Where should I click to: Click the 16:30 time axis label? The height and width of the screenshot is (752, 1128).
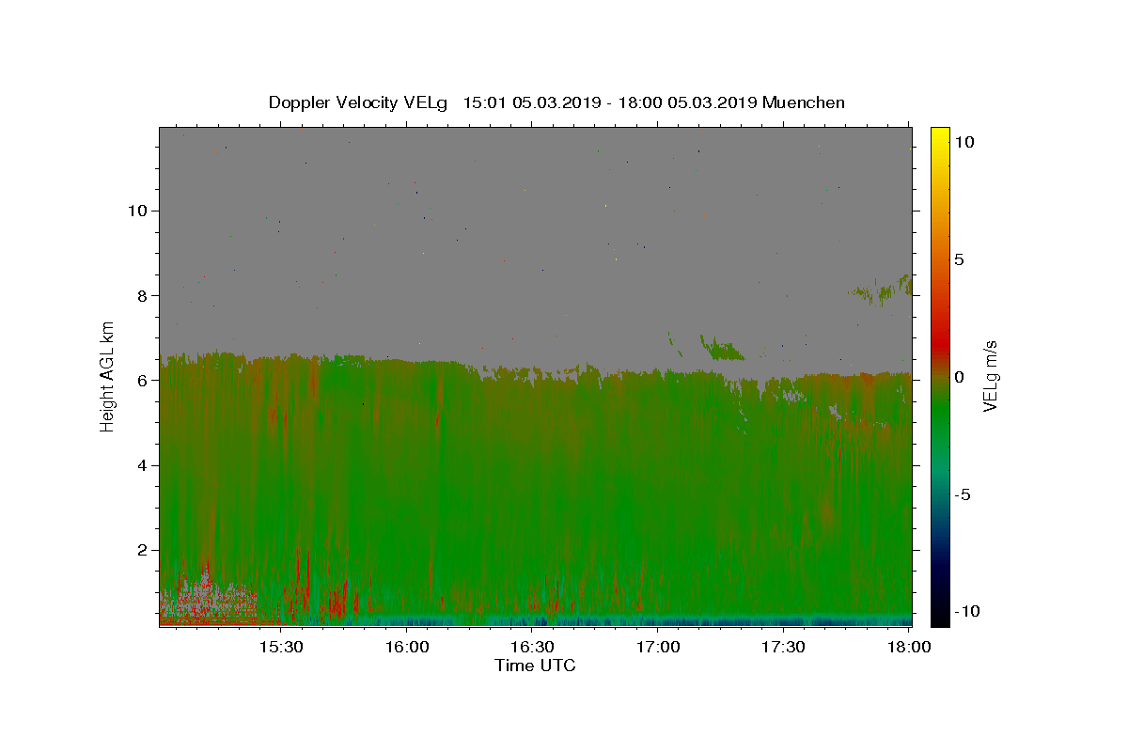click(532, 647)
